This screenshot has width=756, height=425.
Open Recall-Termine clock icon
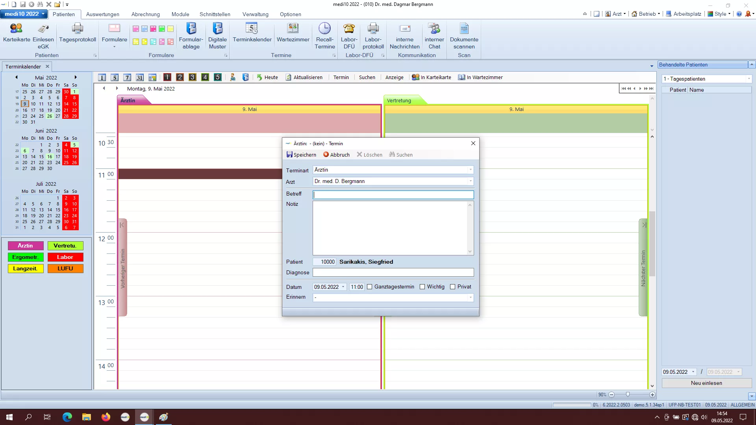pos(324,35)
